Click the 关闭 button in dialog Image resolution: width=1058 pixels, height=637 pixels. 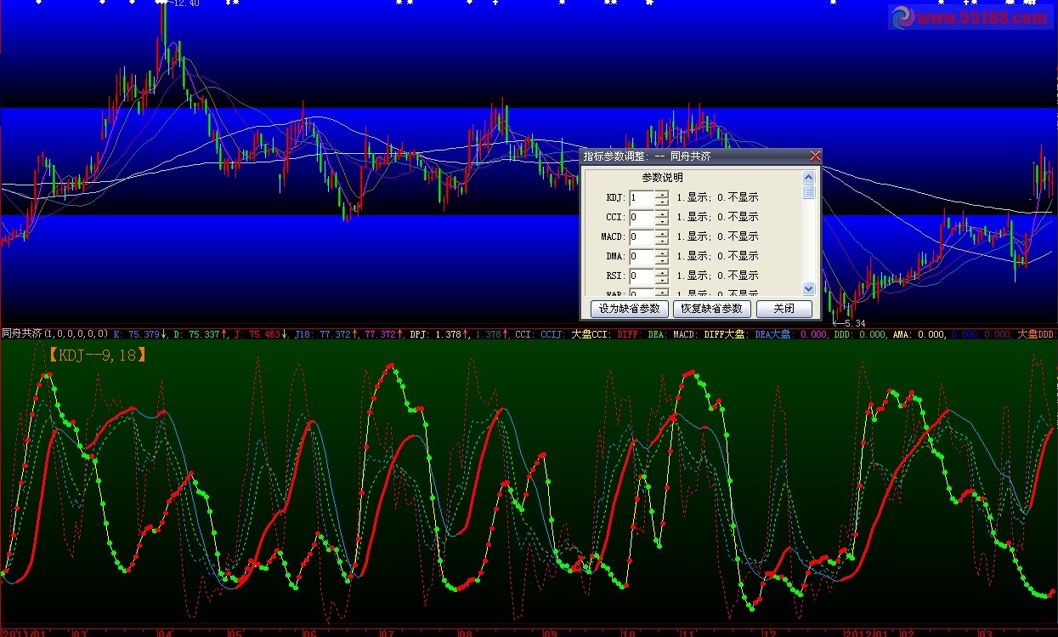(x=784, y=309)
